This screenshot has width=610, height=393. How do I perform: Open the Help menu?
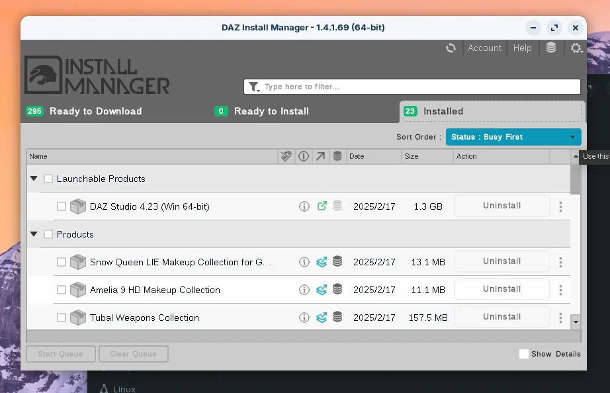click(x=522, y=48)
